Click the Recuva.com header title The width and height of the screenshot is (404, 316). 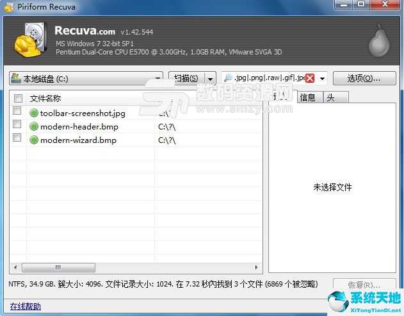(x=85, y=30)
